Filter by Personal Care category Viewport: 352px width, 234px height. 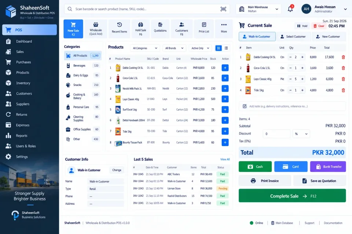[82, 107]
